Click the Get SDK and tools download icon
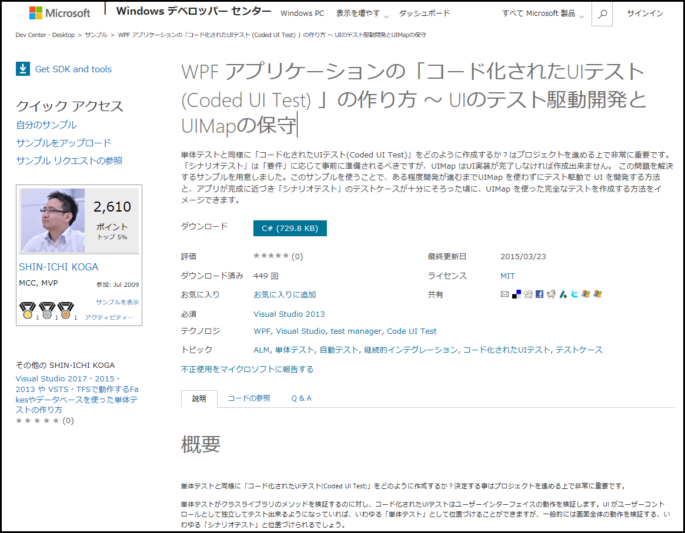 pos(22,69)
